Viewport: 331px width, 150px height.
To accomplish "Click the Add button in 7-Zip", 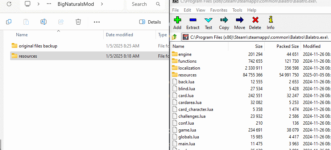I will tap(177, 23).
